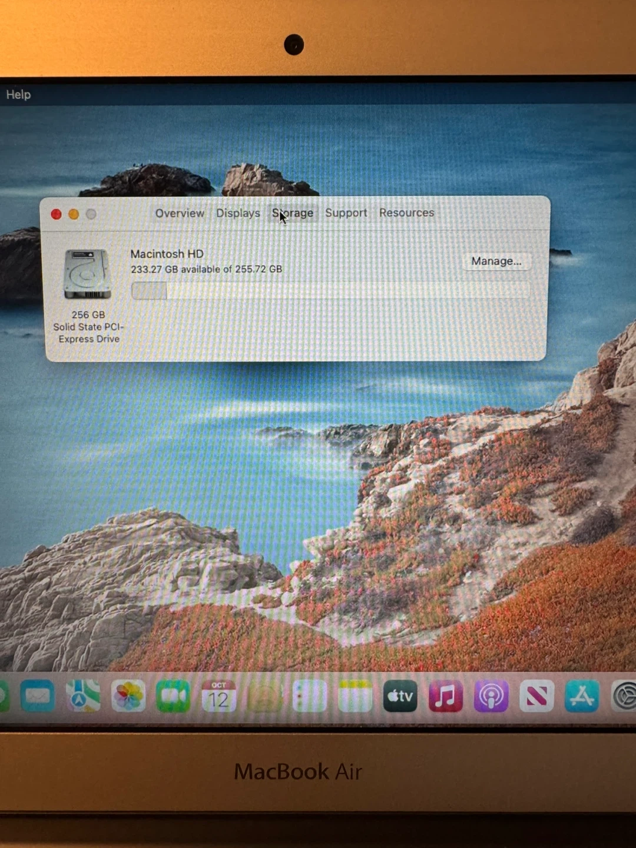Launch Maps from the Dock
This screenshot has height=848, width=636.
tap(82, 697)
